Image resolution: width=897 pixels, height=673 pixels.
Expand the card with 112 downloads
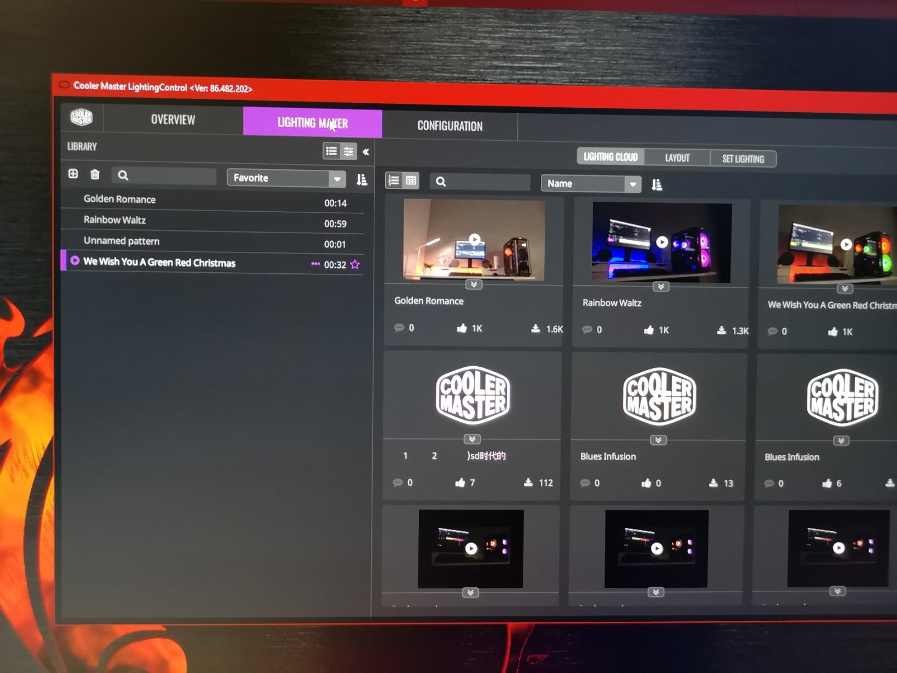point(472,439)
